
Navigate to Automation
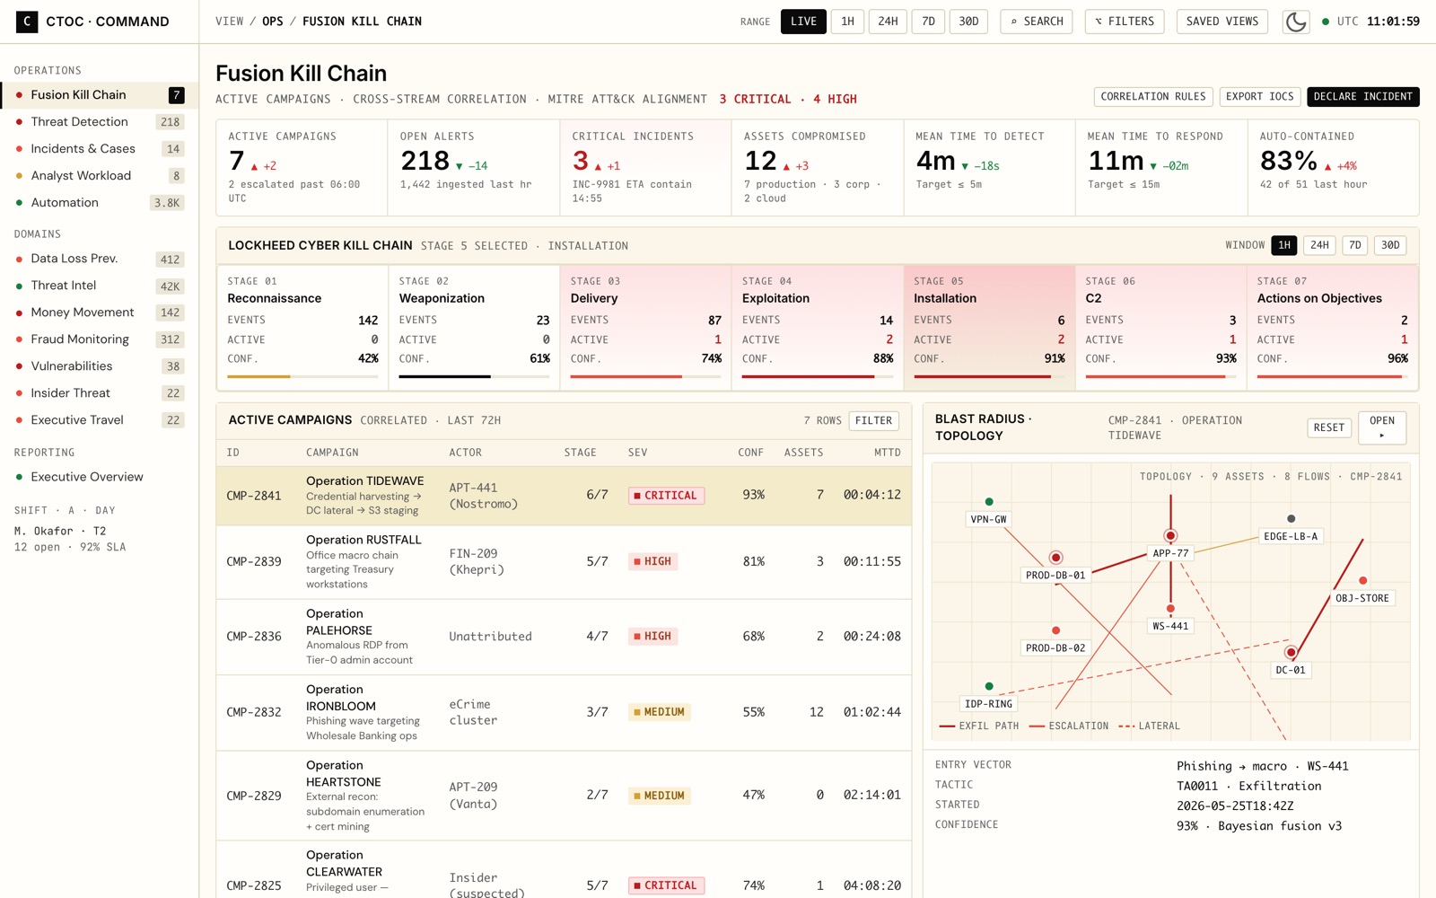pos(100,202)
